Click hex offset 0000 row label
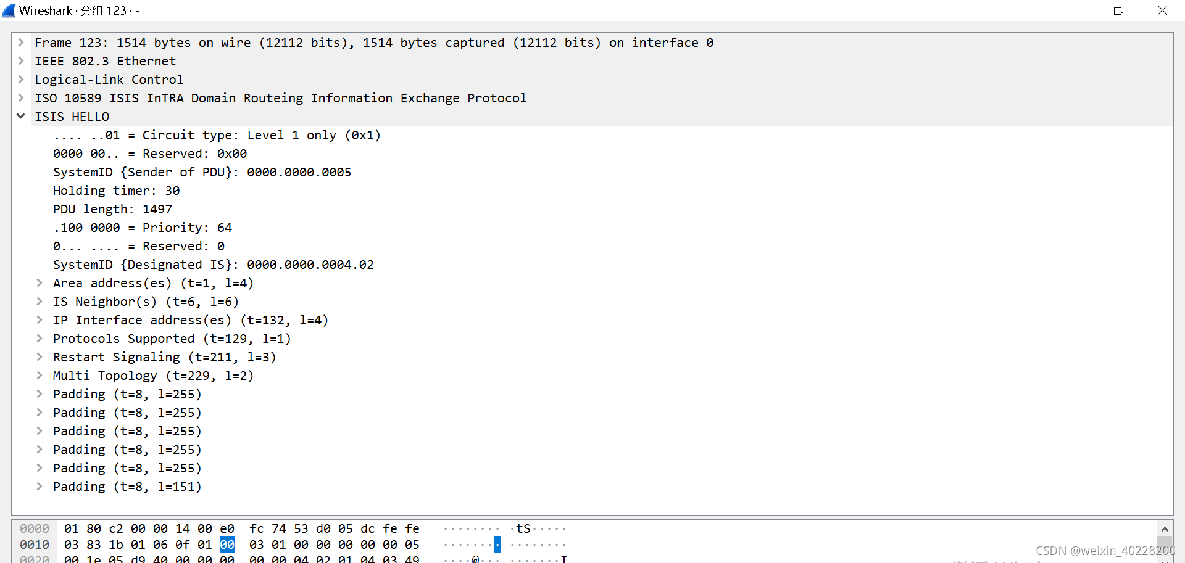Screen dimensions: 1185x563 [x=35, y=528]
